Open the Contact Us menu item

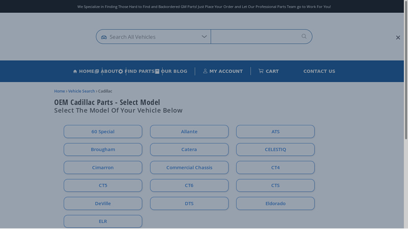coord(319,71)
